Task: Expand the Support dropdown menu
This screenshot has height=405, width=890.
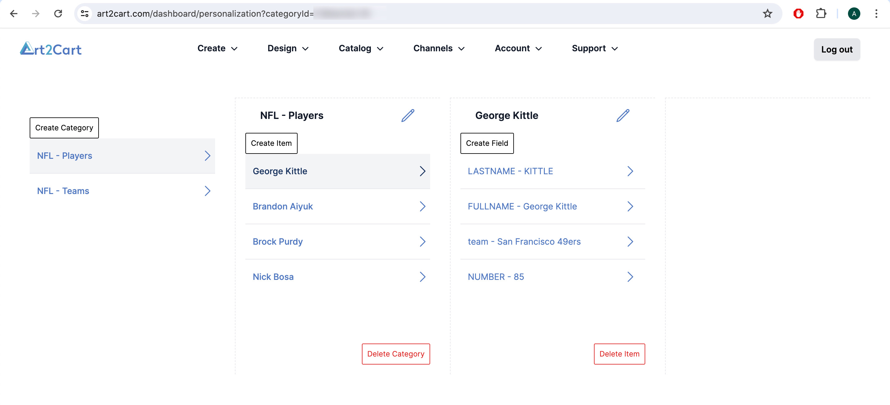Action: (x=595, y=48)
